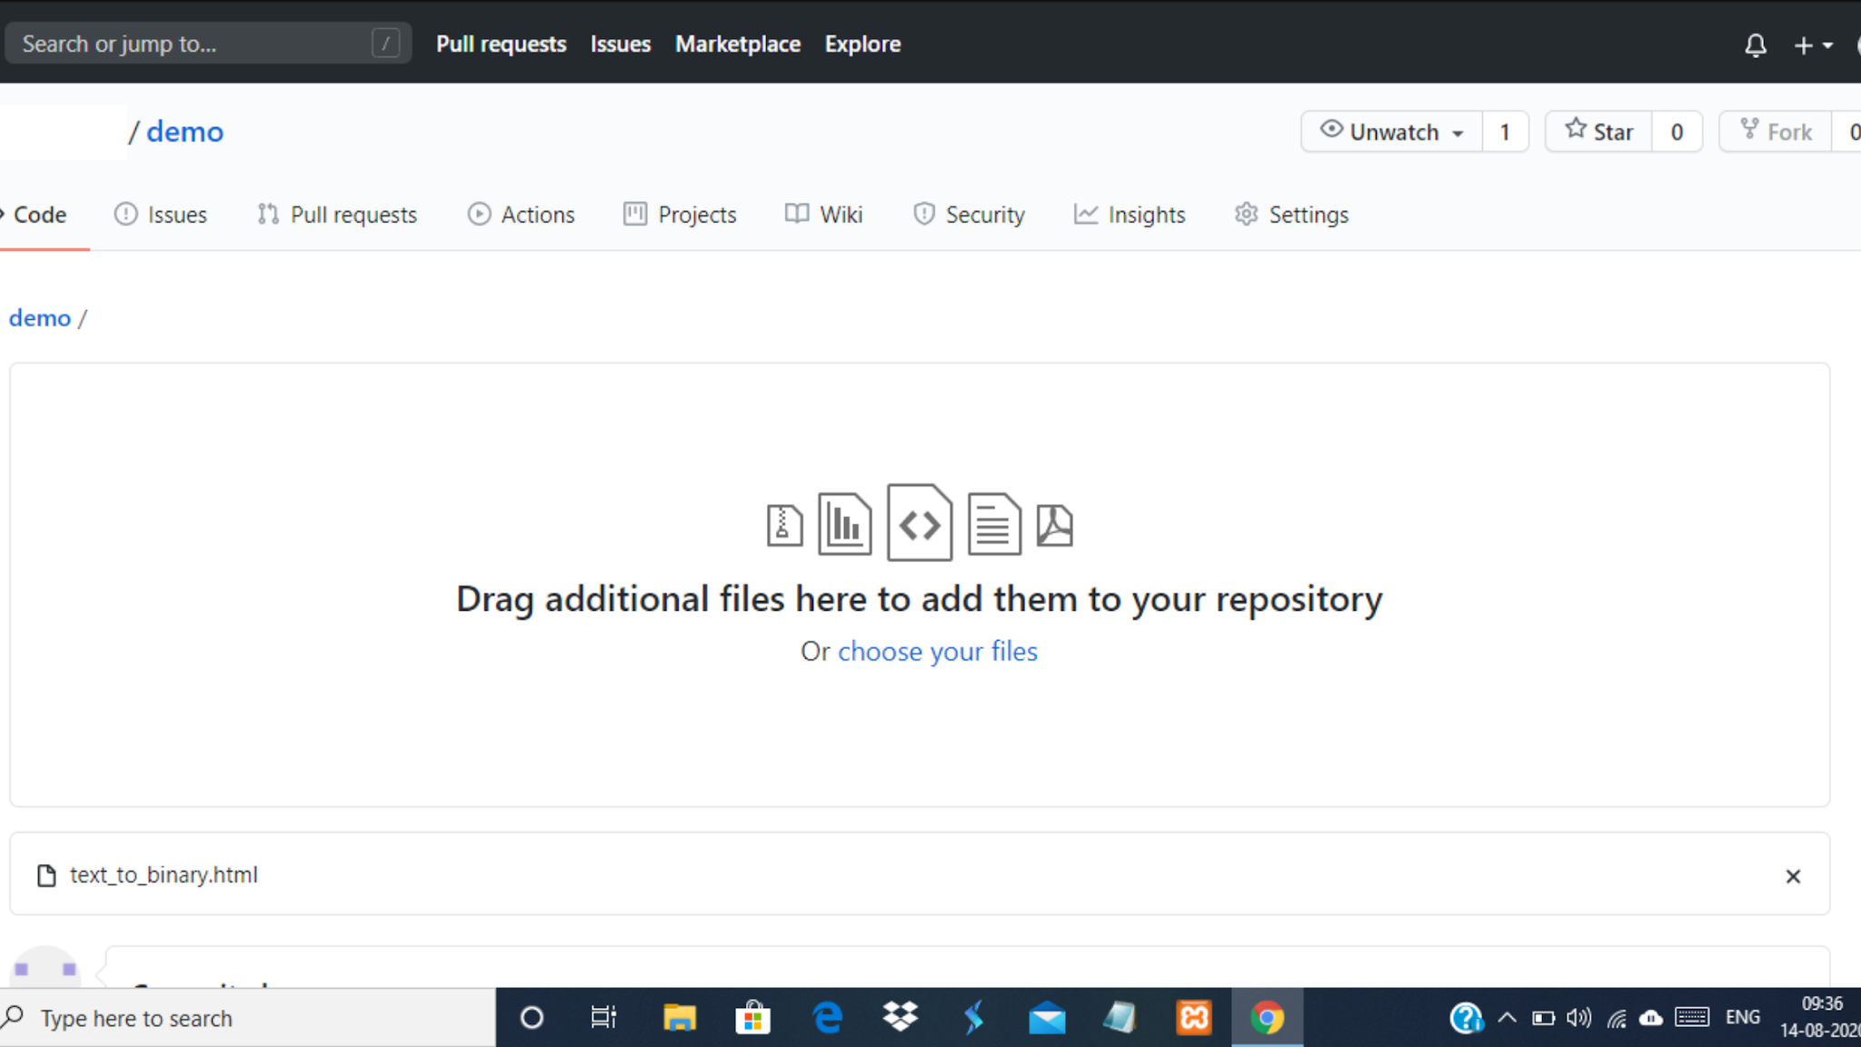Remove text_to_binary.html from the upload
The width and height of the screenshot is (1861, 1047).
pyautogui.click(x=1792, y=875)
